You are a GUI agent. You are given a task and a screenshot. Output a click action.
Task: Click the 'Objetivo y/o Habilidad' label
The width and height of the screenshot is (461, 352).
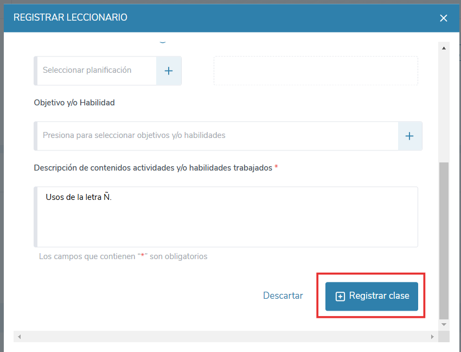coord(74,103)
